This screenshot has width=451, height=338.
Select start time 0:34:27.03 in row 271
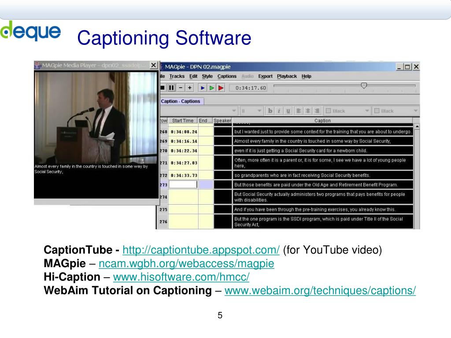click(x=184, y=163)
